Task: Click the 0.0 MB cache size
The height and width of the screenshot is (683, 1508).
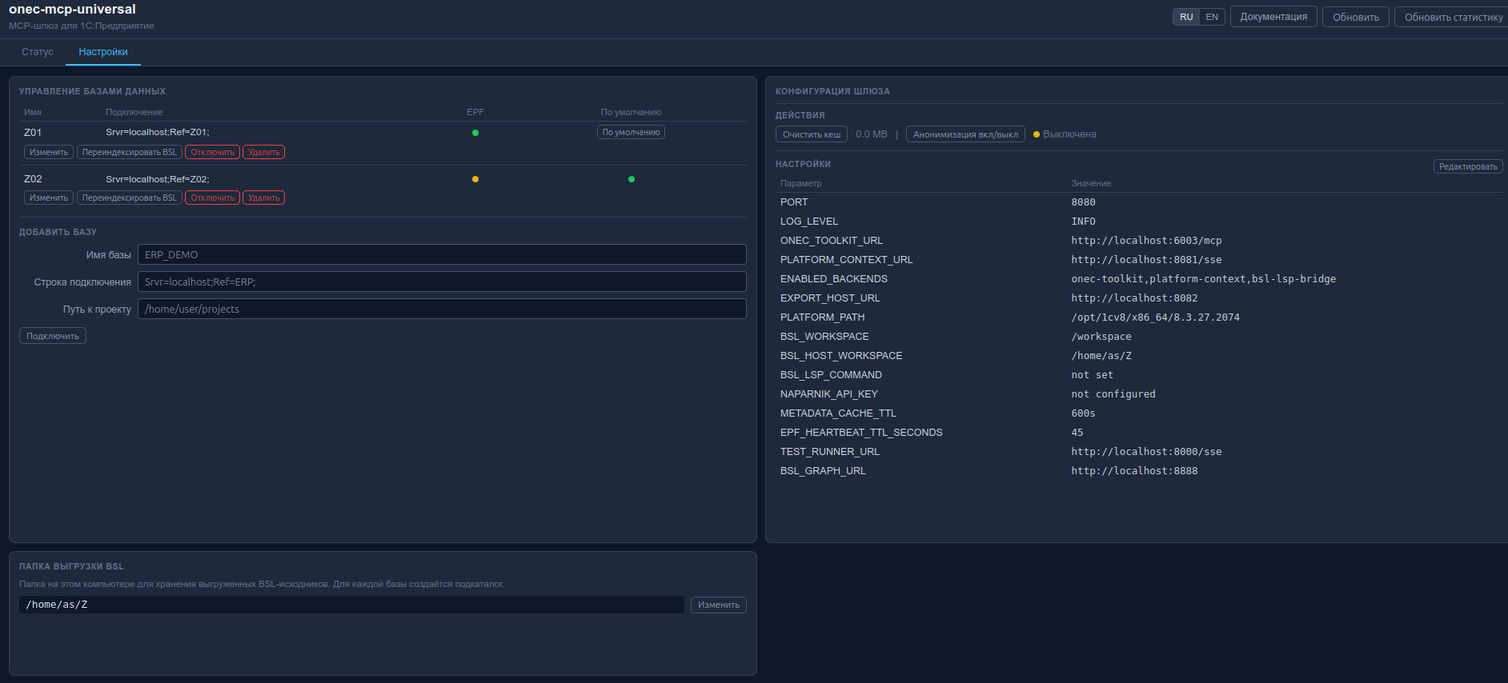Action: point(872,134)
